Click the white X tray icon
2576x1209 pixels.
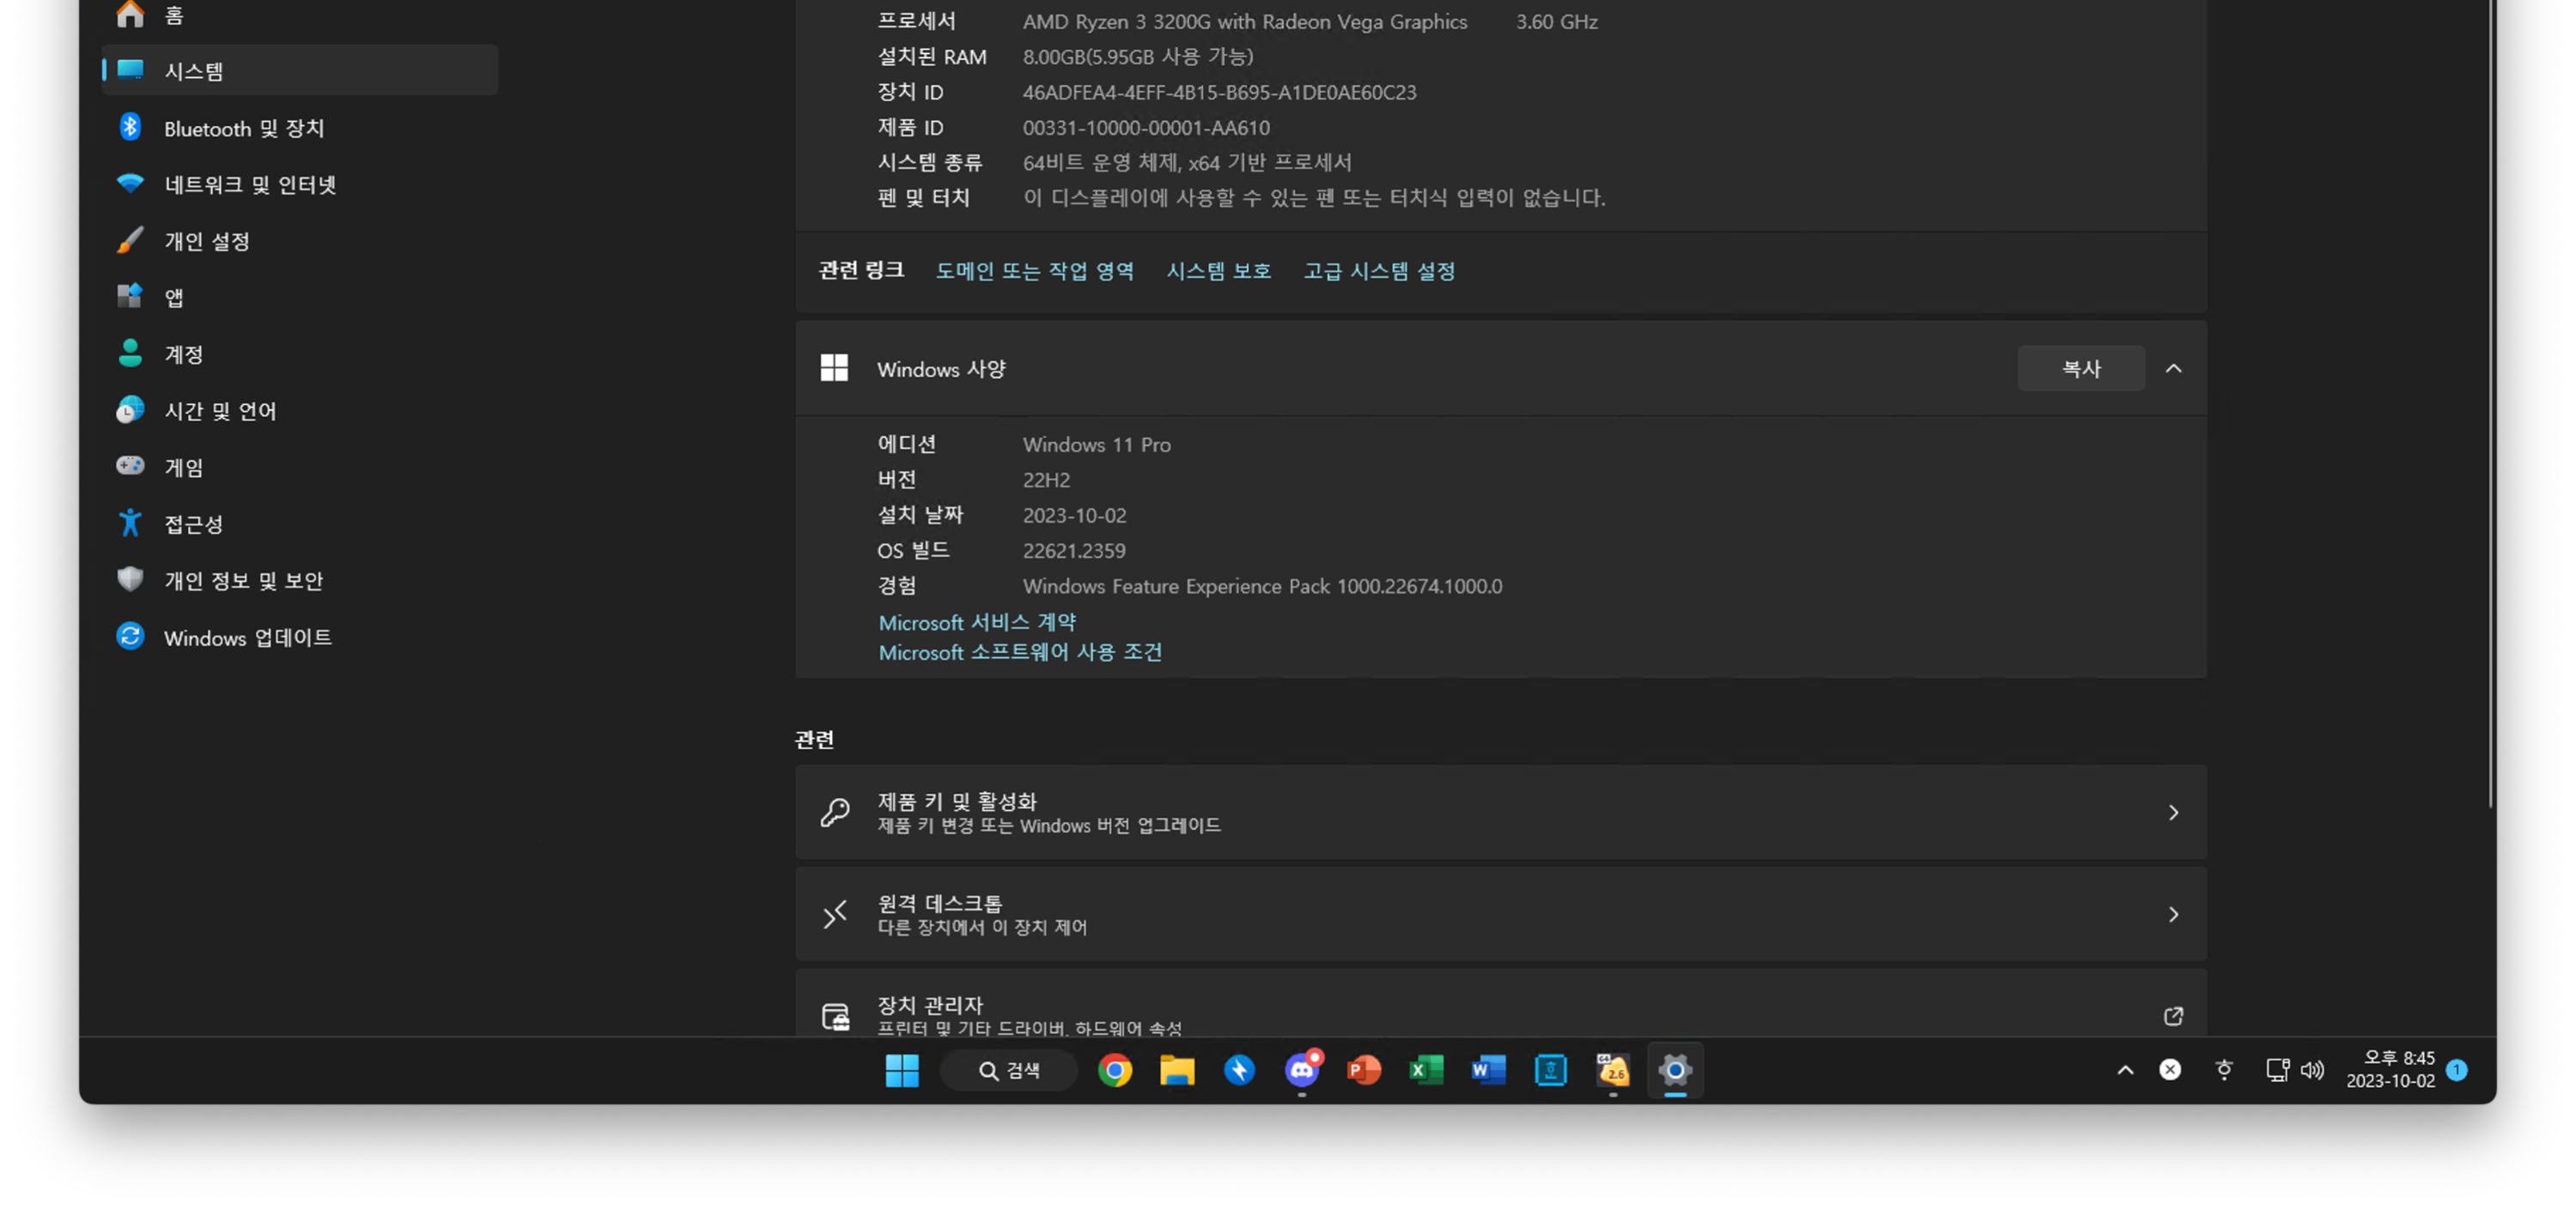pyautogui.click(x=2170, y=1070)
